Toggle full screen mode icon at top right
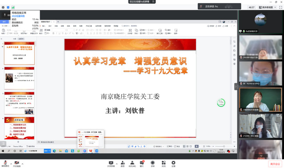 click(280, 7)
